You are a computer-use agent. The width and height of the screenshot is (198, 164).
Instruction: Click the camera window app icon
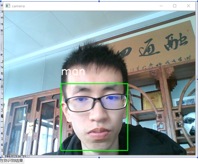(x=8, y=6)
